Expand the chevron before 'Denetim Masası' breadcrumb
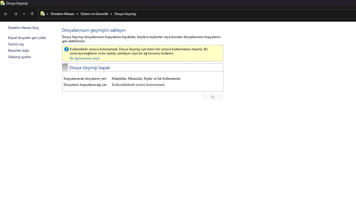356x200 pixels. click(x=48, y=14)
